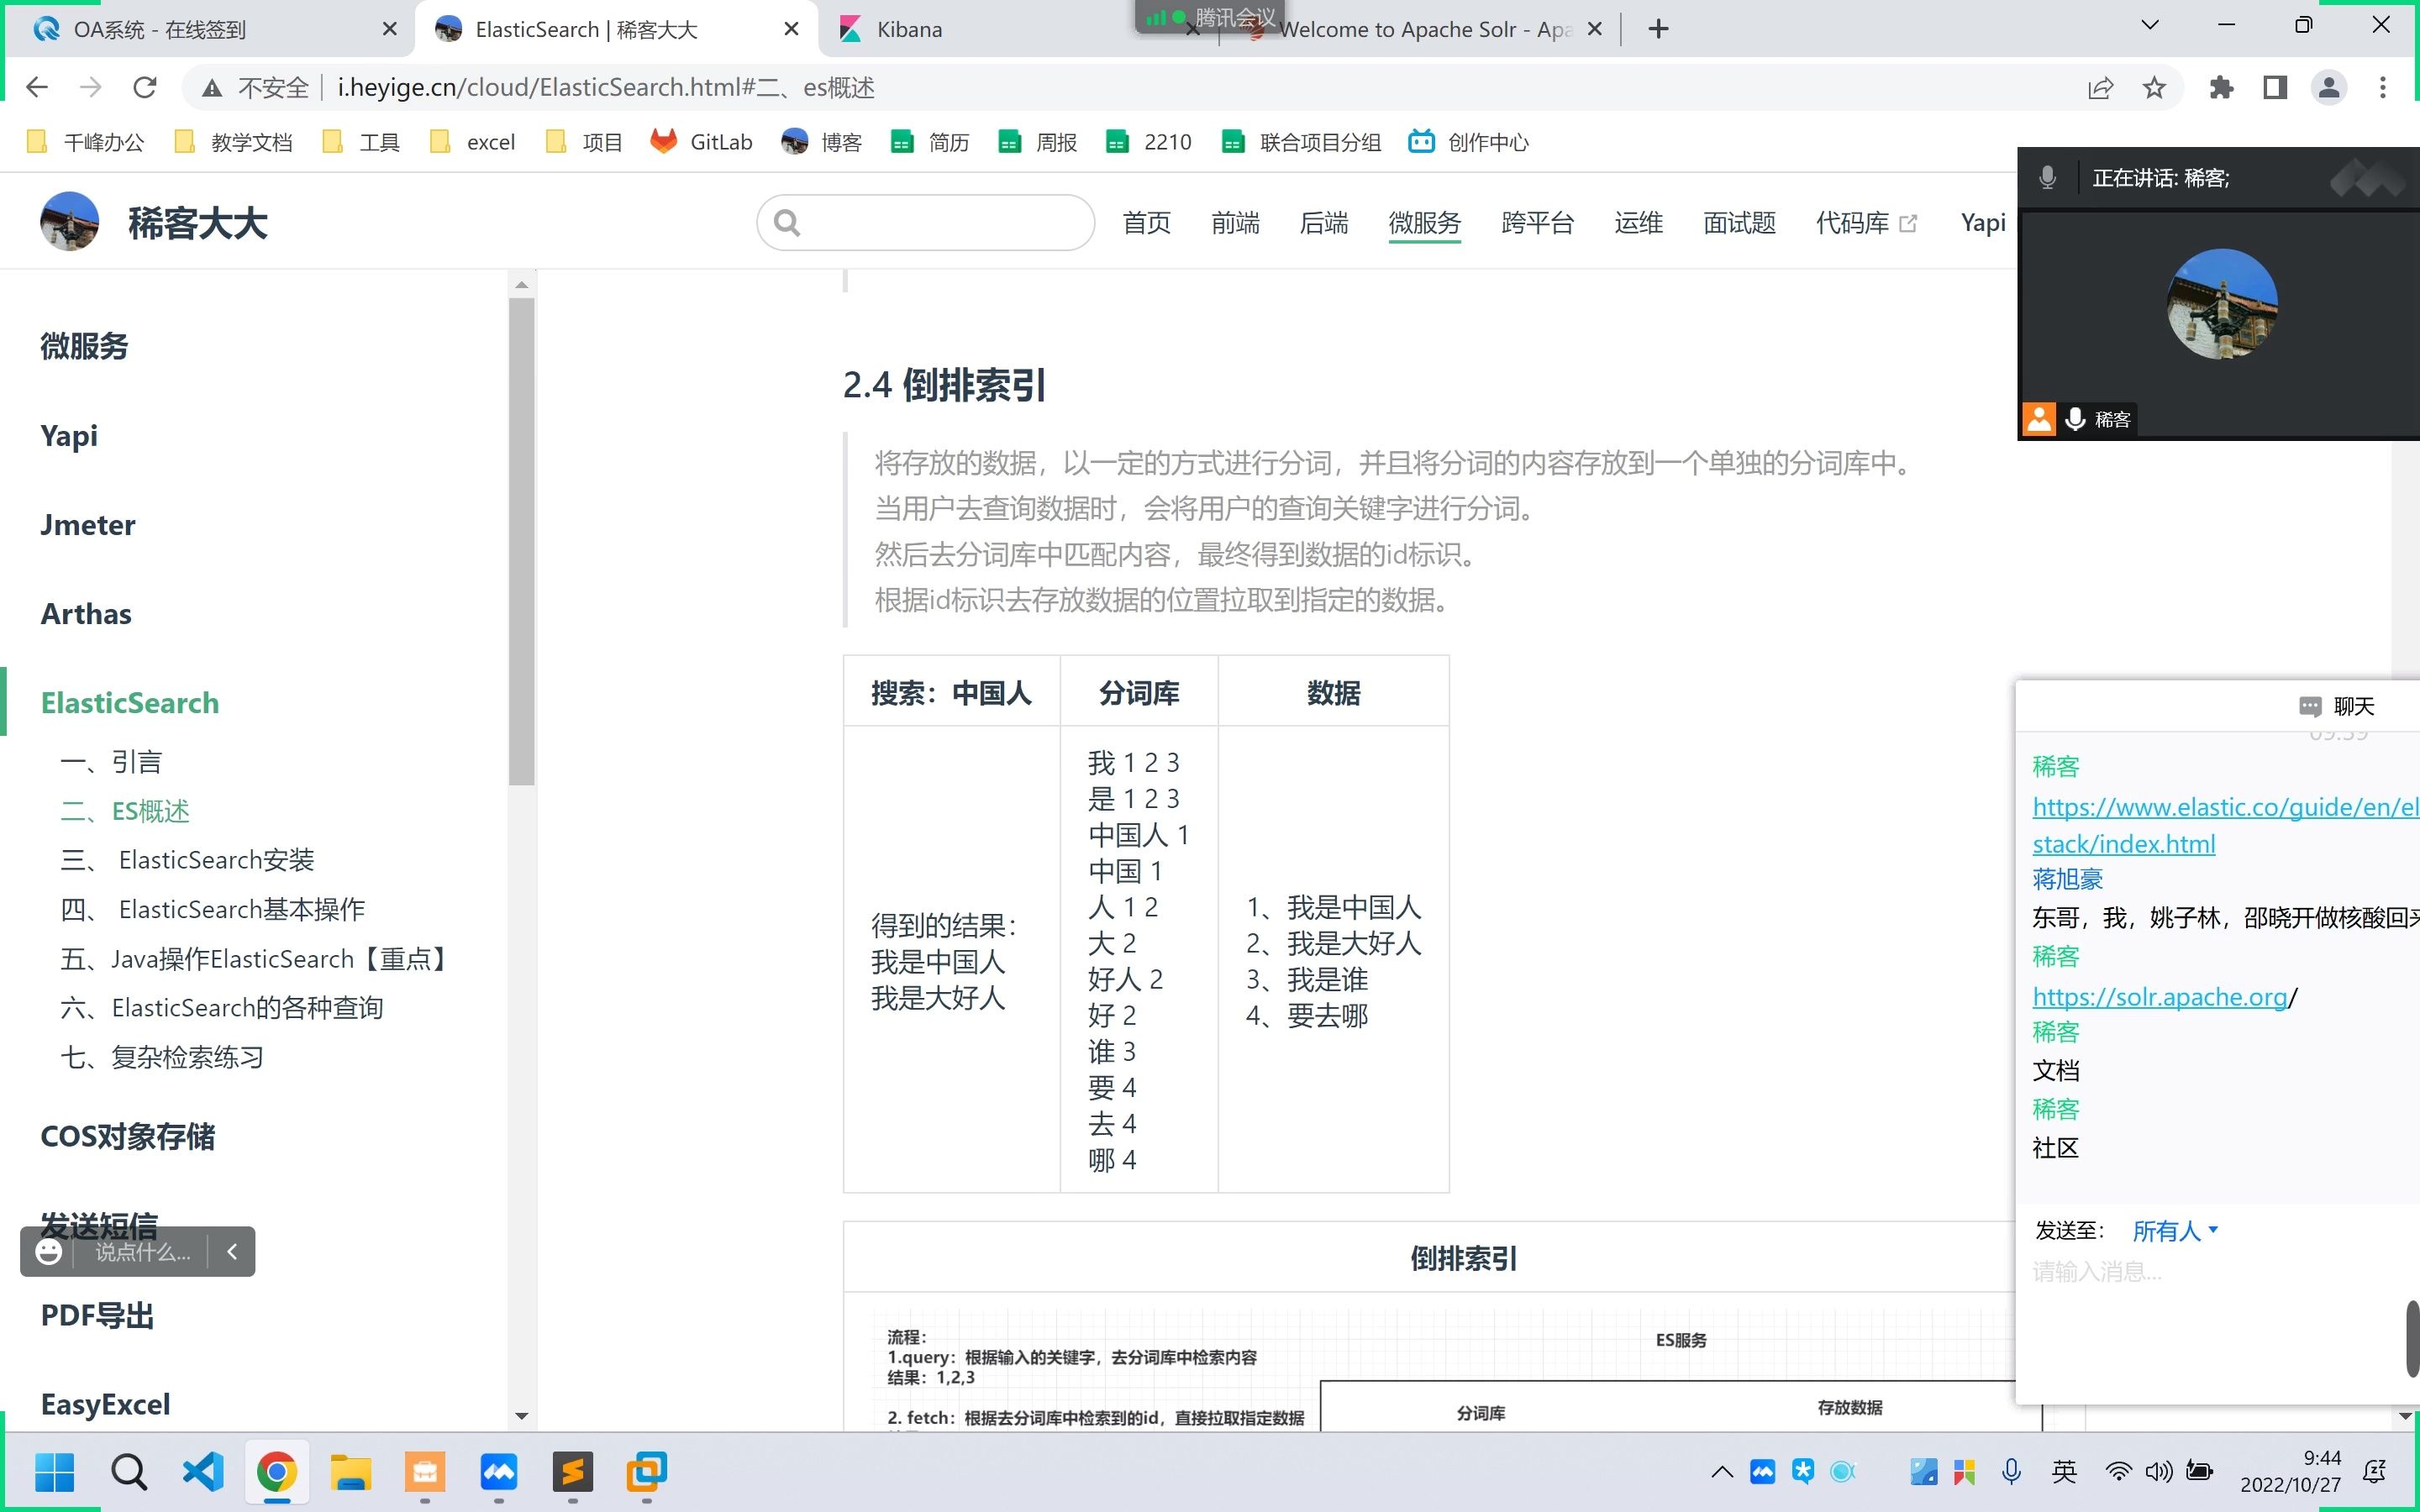The height and width of the screenshot is (1512, 2420).
Task: Open Windows Start menu
Action: (55, 1472)
